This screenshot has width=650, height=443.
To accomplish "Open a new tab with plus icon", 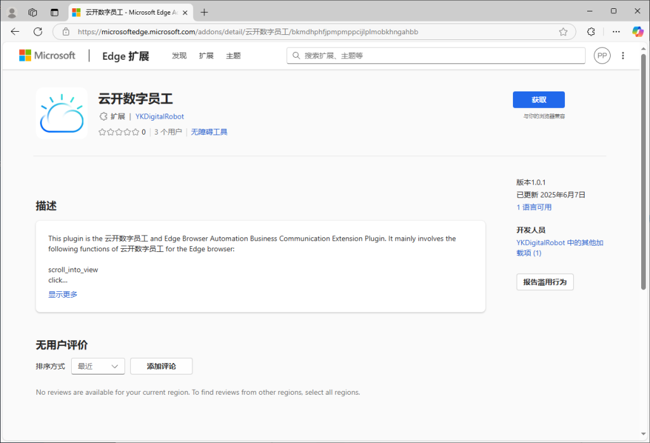I will [204, 13].
